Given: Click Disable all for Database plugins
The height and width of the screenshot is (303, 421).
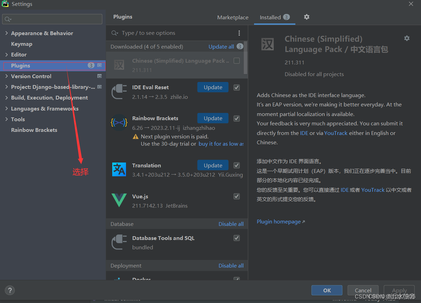Looking at the screenshot, I should tap(231, 224).
